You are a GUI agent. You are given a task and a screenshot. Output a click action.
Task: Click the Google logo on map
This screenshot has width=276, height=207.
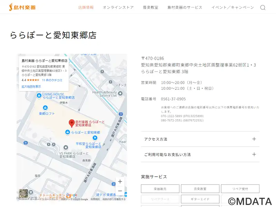[x=72, y=195]
